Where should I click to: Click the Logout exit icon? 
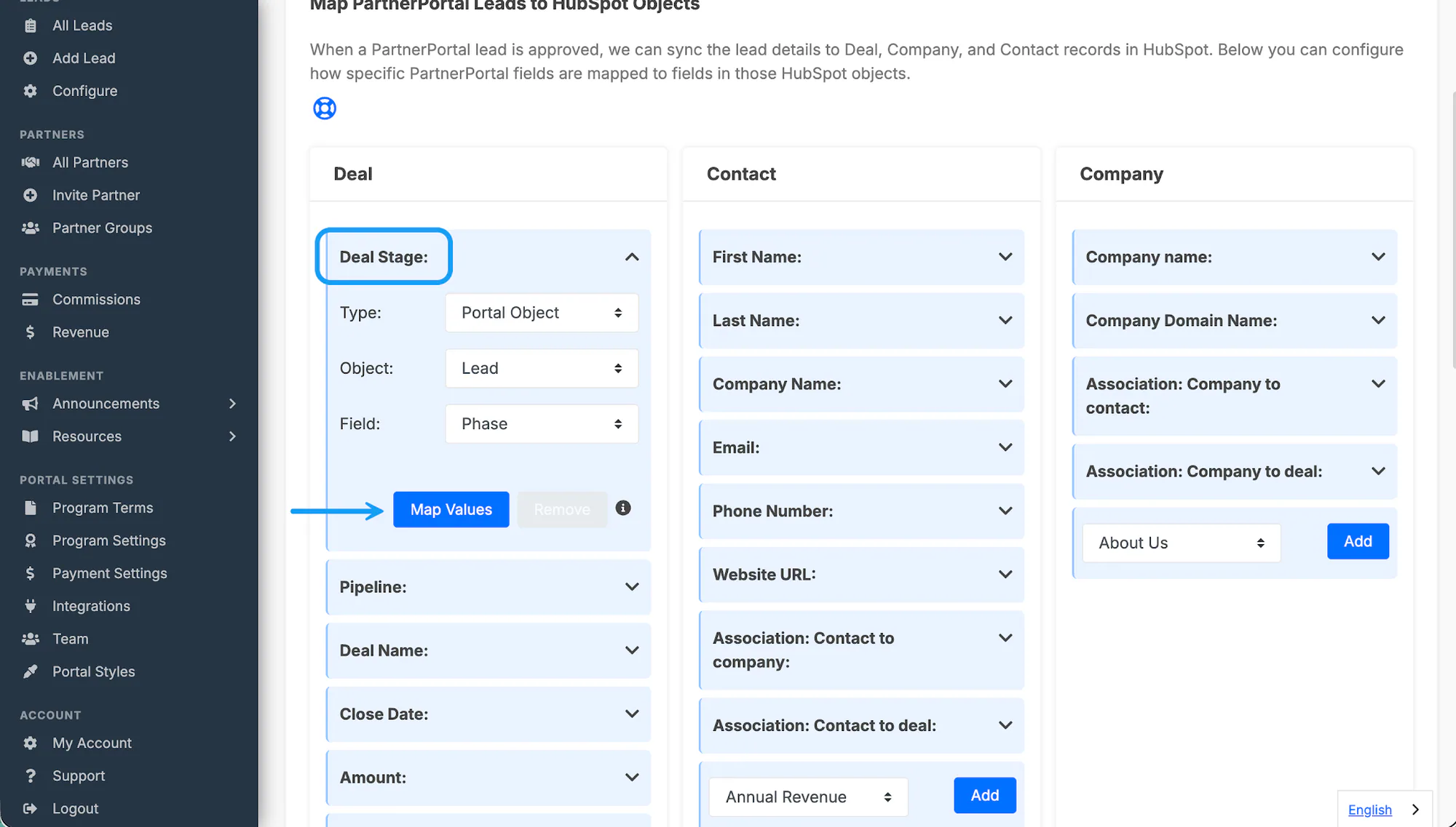pyautogui.click(x=30, y=808)
